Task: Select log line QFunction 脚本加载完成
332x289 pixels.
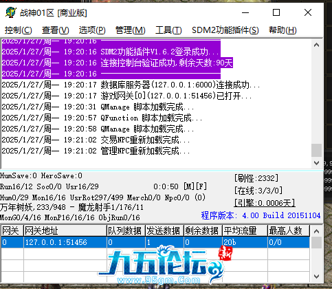Action: (102, 118)
